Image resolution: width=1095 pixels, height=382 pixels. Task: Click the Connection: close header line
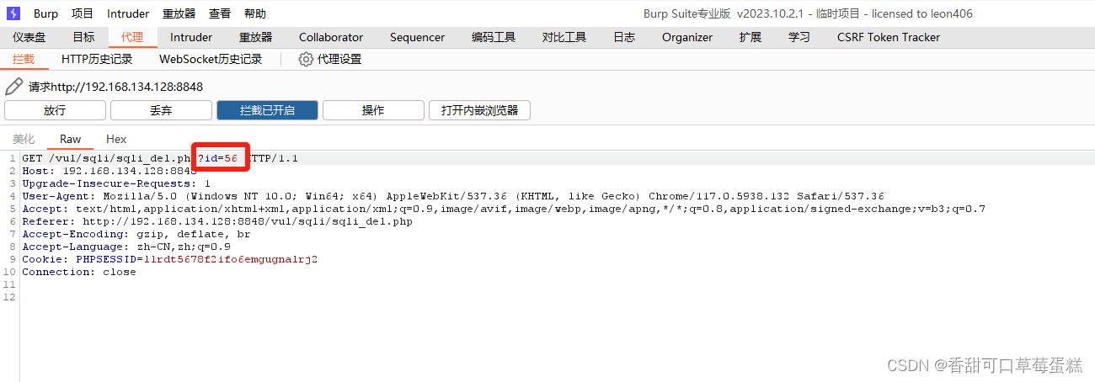pos(79,272)
